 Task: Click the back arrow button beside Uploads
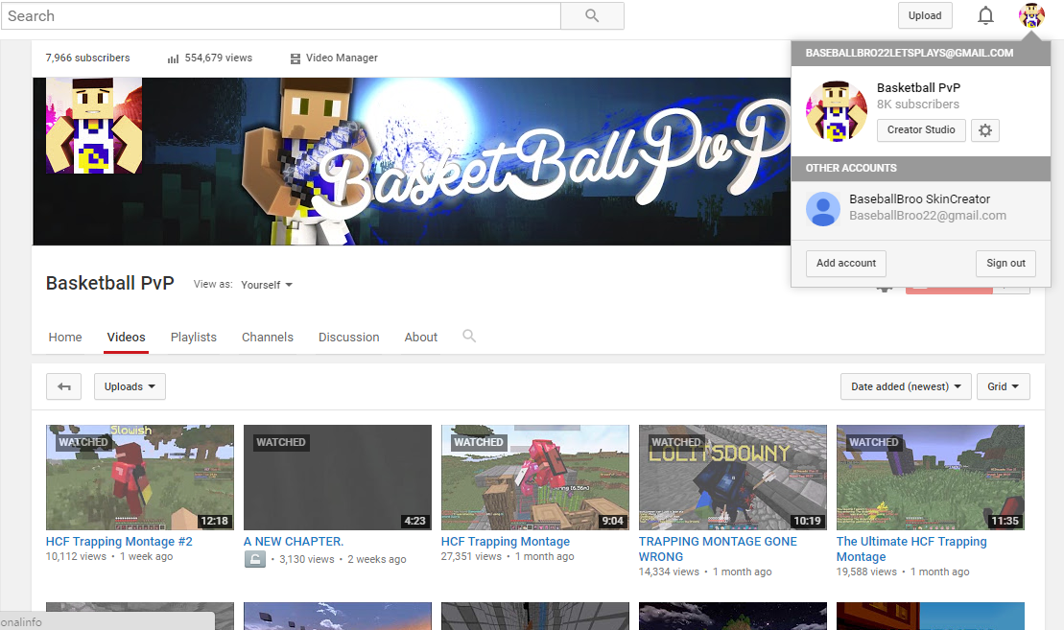click(x=63, y=386)
